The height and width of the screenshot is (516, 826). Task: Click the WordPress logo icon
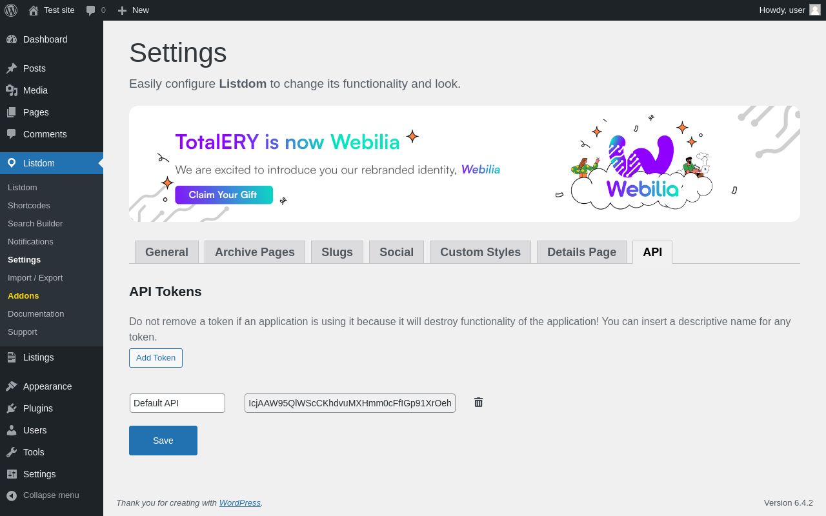click(11, 10)
